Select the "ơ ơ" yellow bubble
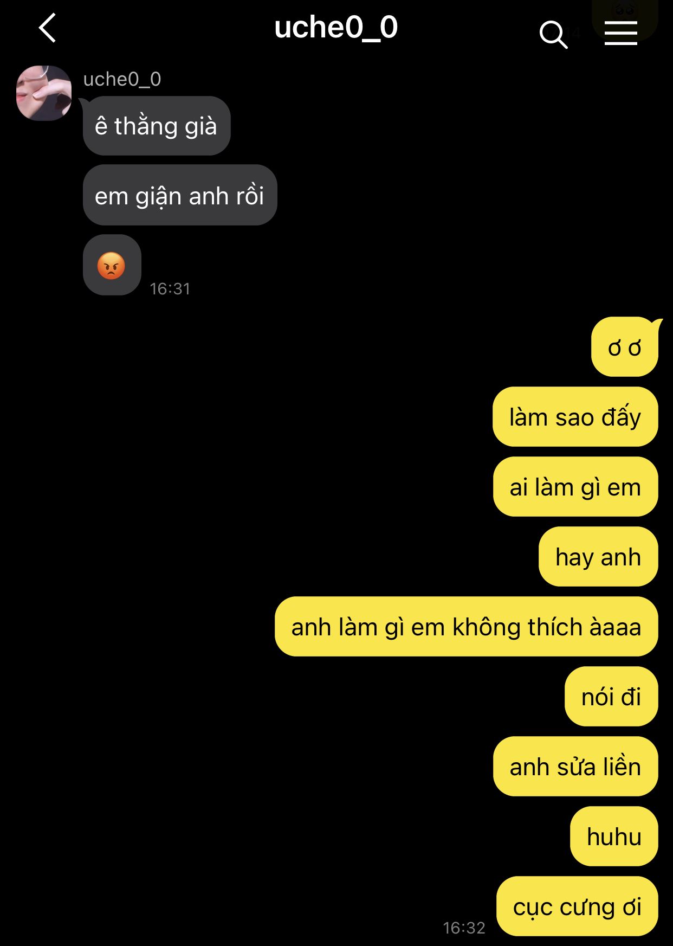The height and width of the screenshot is (946, 673). click(625, 347)
